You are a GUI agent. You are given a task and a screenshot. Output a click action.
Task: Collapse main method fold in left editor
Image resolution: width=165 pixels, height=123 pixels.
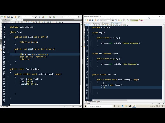pyautogui.click(x=8, y=77)
